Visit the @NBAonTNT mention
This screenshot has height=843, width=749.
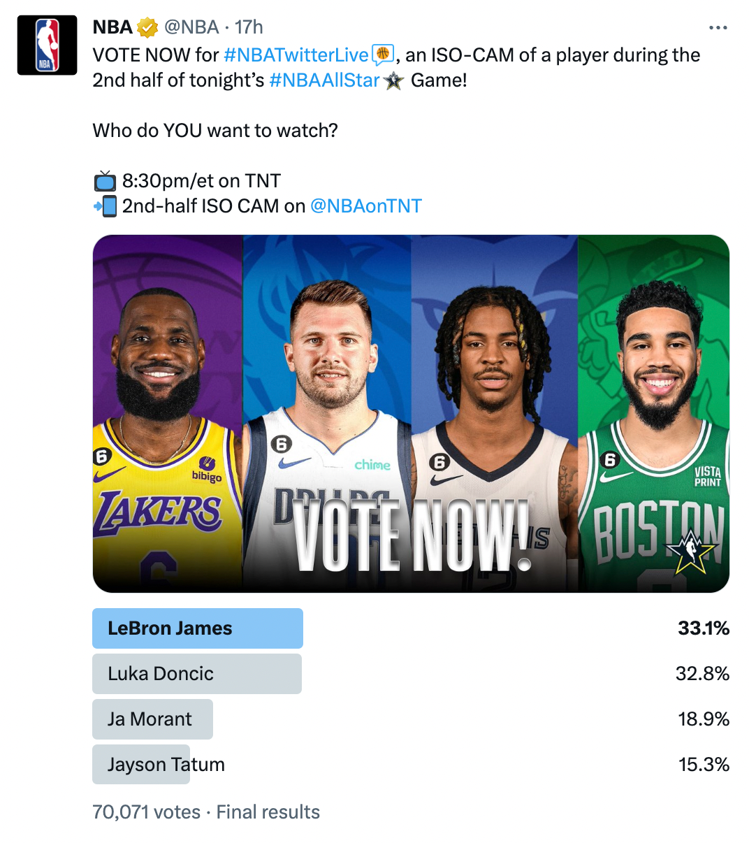[365, 206]
